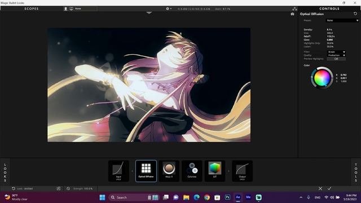Click the monitor icon in the Scopes bar
This screenshot has width=361, height=203.
[71, 8]
